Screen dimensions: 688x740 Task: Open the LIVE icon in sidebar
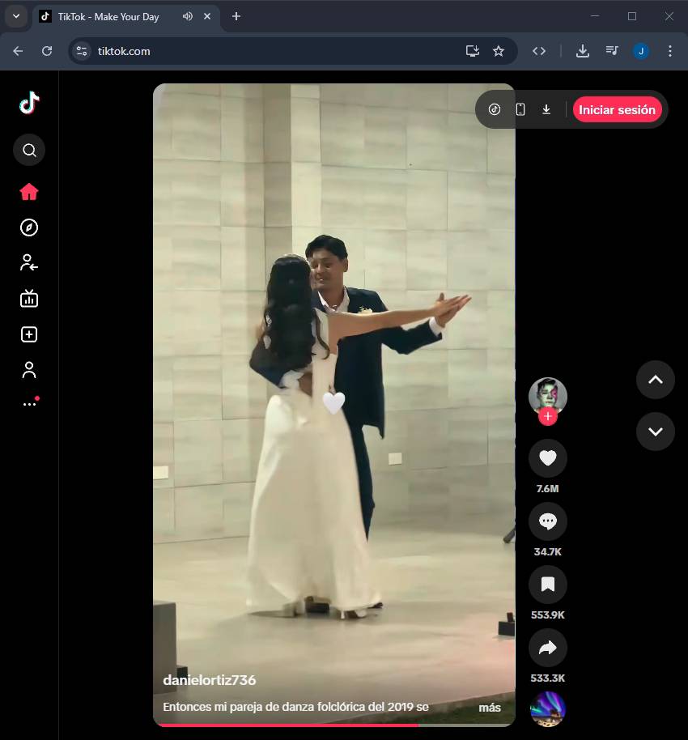[29, 299]
